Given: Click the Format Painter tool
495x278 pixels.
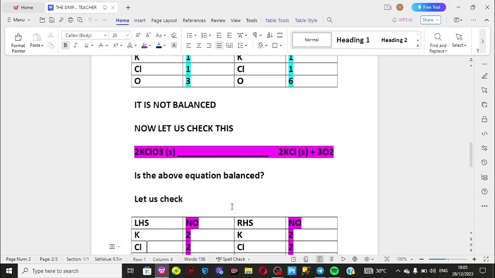Looking at the screenshot, I should (x=18, y=42).
